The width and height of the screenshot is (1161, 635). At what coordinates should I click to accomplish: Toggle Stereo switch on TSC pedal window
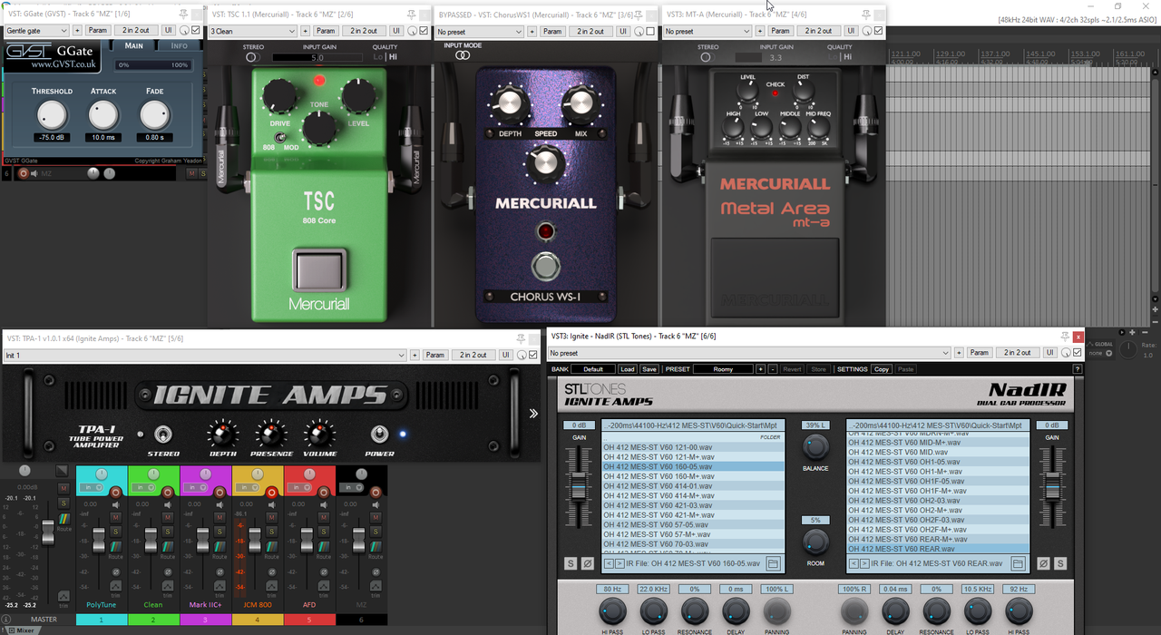click(x=253, y=57)
